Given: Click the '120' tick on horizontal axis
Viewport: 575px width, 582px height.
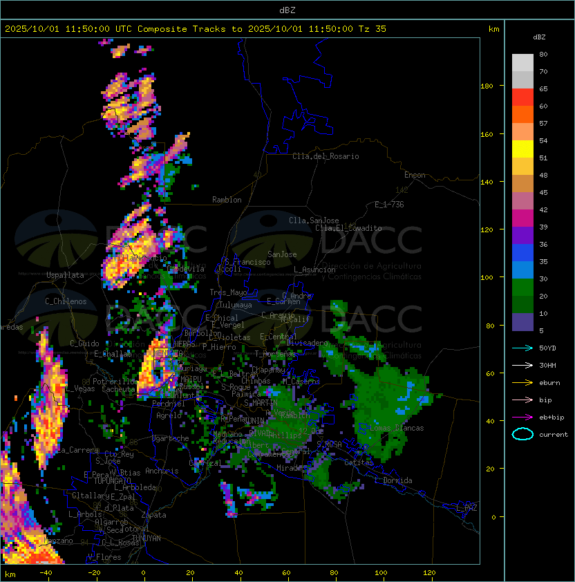Looking at the screenshot, I should point(429,573).
